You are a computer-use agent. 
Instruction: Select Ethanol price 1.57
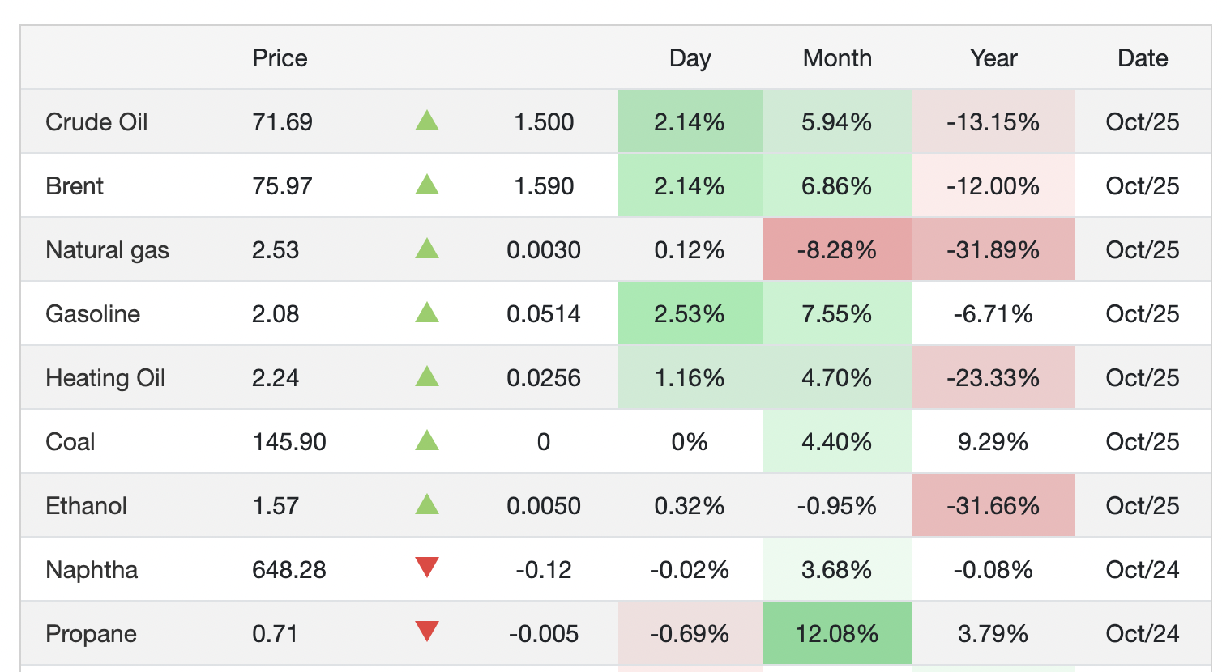pyautogui.click(x=276, y=506)
